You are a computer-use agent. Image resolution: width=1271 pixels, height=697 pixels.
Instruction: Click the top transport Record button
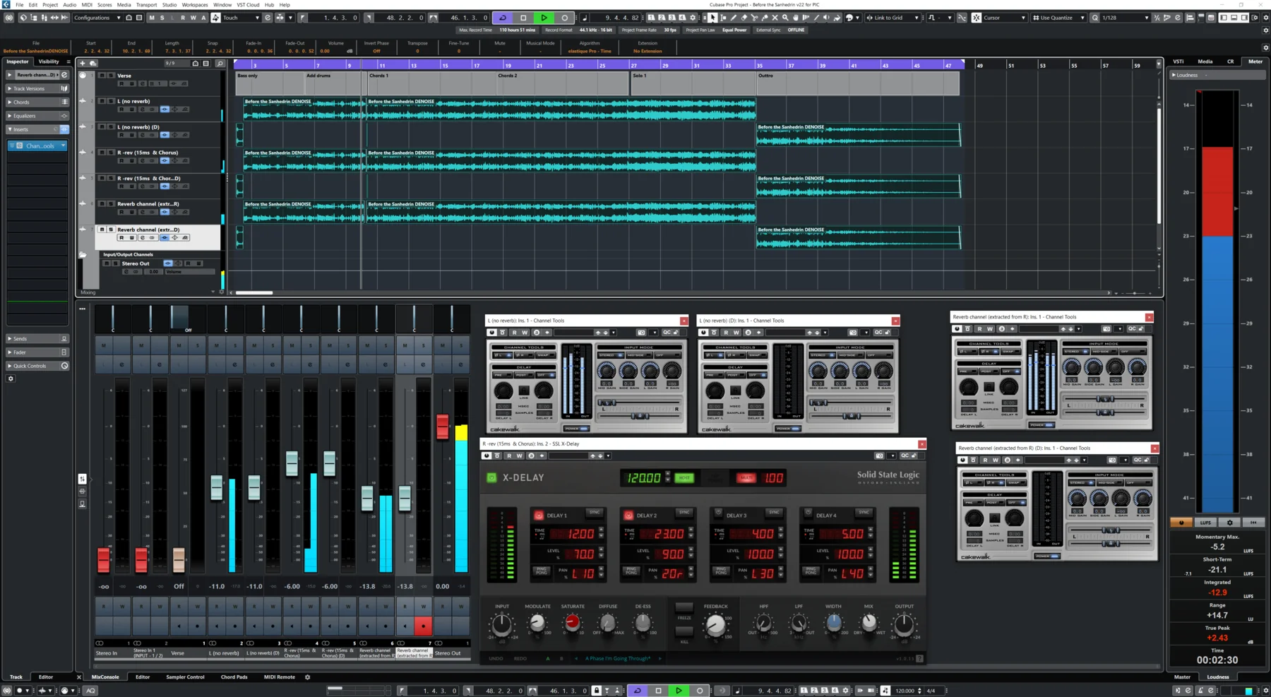tap(564, 18)
